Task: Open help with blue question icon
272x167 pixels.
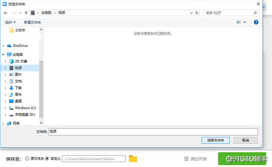Action: (256, 22)
